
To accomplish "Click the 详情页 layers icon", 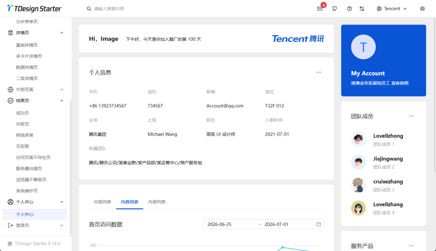I will click(x=10, y=33).
